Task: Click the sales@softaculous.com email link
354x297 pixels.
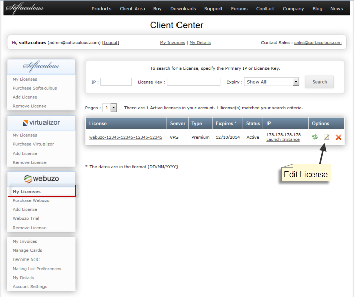Action: click(318, 43)
